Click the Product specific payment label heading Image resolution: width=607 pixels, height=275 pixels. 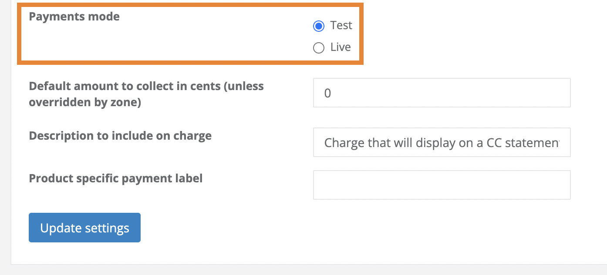click(x=115, y=178)
